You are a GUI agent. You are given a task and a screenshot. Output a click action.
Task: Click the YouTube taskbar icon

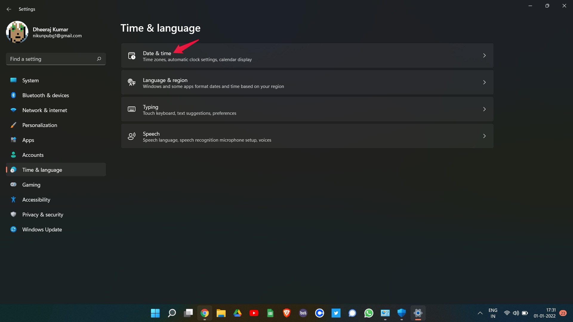coord(254,313)
